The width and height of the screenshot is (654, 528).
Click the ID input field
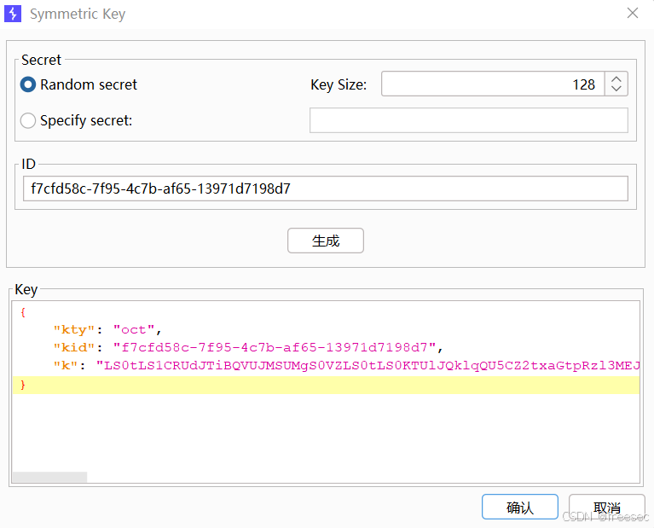coord(326,189)
